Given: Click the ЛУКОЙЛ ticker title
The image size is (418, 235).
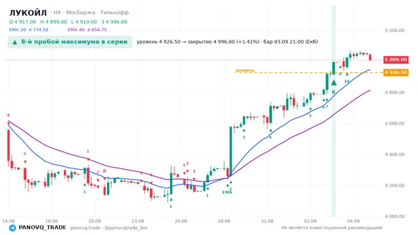Looking at the screenshot, I should pos(28,13).
